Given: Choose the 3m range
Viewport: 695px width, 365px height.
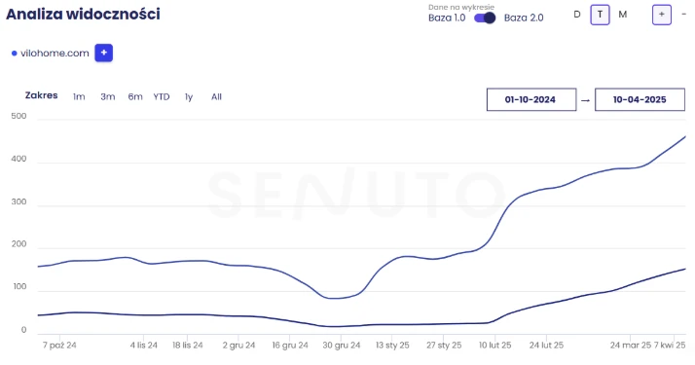Looking at the screenshot, I should [x=108, y=96].
